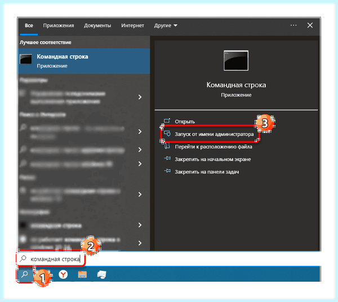Click the 'Командная строка' title in the preview pane
Image resolution: width=338 pixels, height=302 pixels.
tap(236, 85)
